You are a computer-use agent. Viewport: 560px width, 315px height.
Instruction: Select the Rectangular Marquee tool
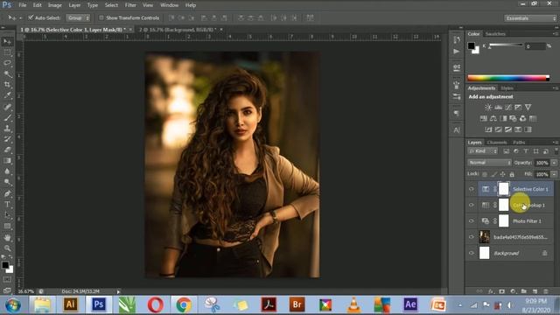tap(7, 52)
